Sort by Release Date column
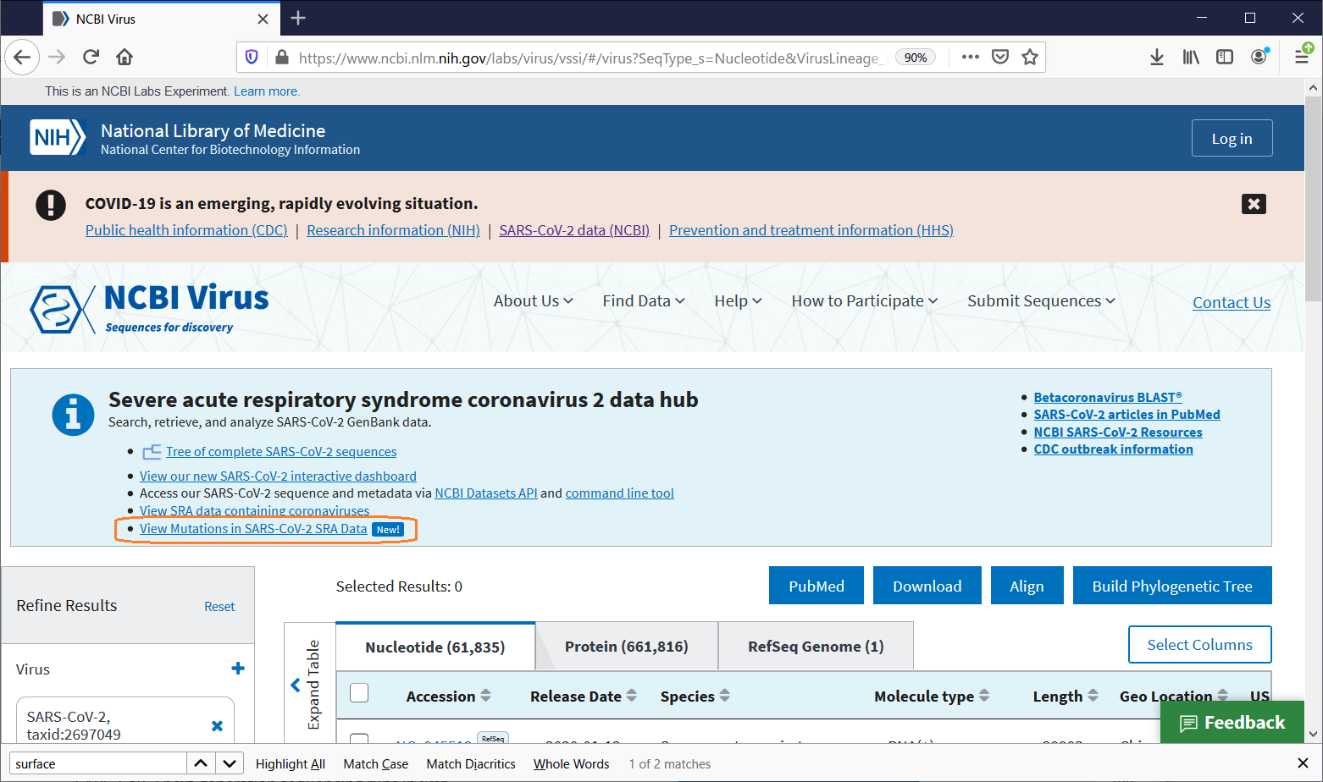Viewport: 1323px width, 782px height. point(584,696)
